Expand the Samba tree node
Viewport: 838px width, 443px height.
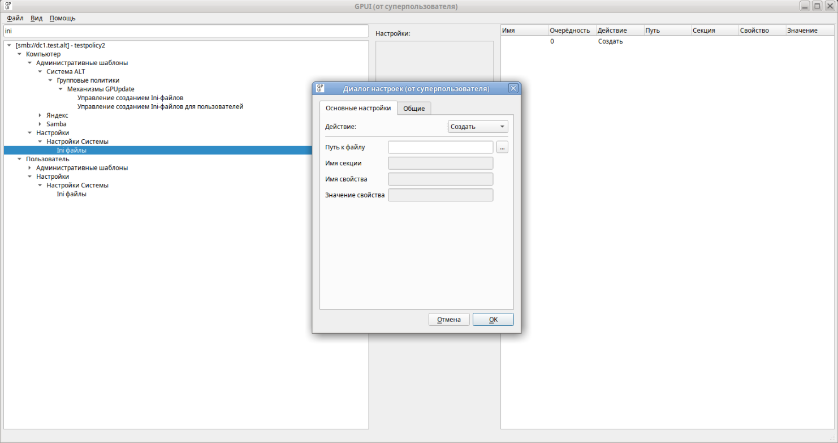40,124
